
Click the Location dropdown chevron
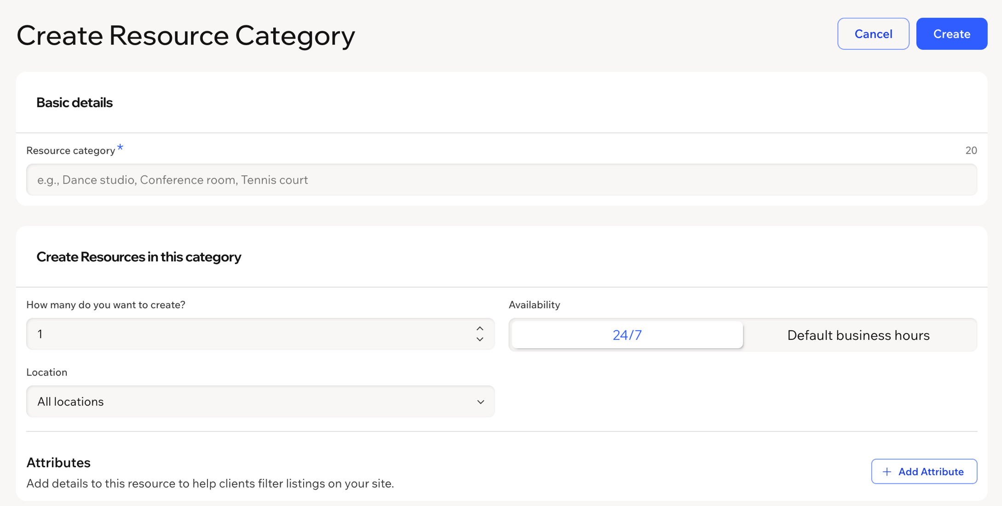tap(480, 402)
